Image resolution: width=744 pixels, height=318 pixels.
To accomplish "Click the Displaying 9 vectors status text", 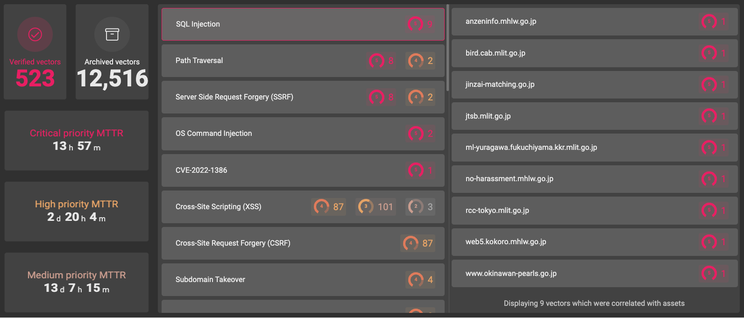I will (x=594, y=303).
